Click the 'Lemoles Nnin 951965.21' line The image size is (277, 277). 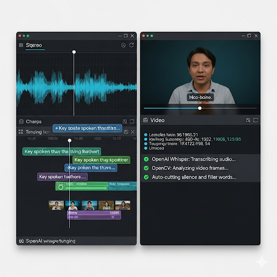pos(173,135)
